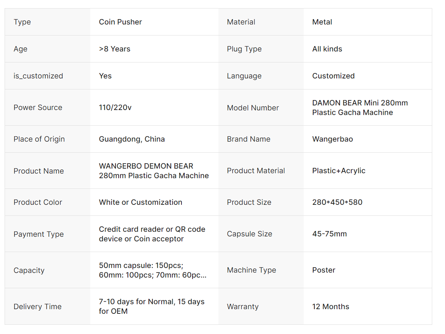Click White or Customization color value
This screenshot has height=334, width=445.
pyautogui.click(x=140, y=202)
